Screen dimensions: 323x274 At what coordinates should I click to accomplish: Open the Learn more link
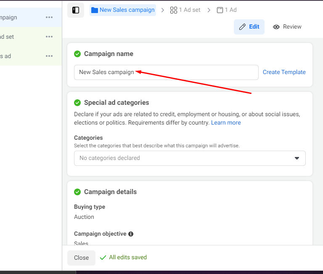click(226, 122)
